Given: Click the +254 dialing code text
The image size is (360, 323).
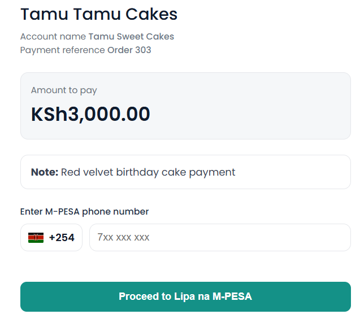Looking at the screenshot, I should point(62,238).
